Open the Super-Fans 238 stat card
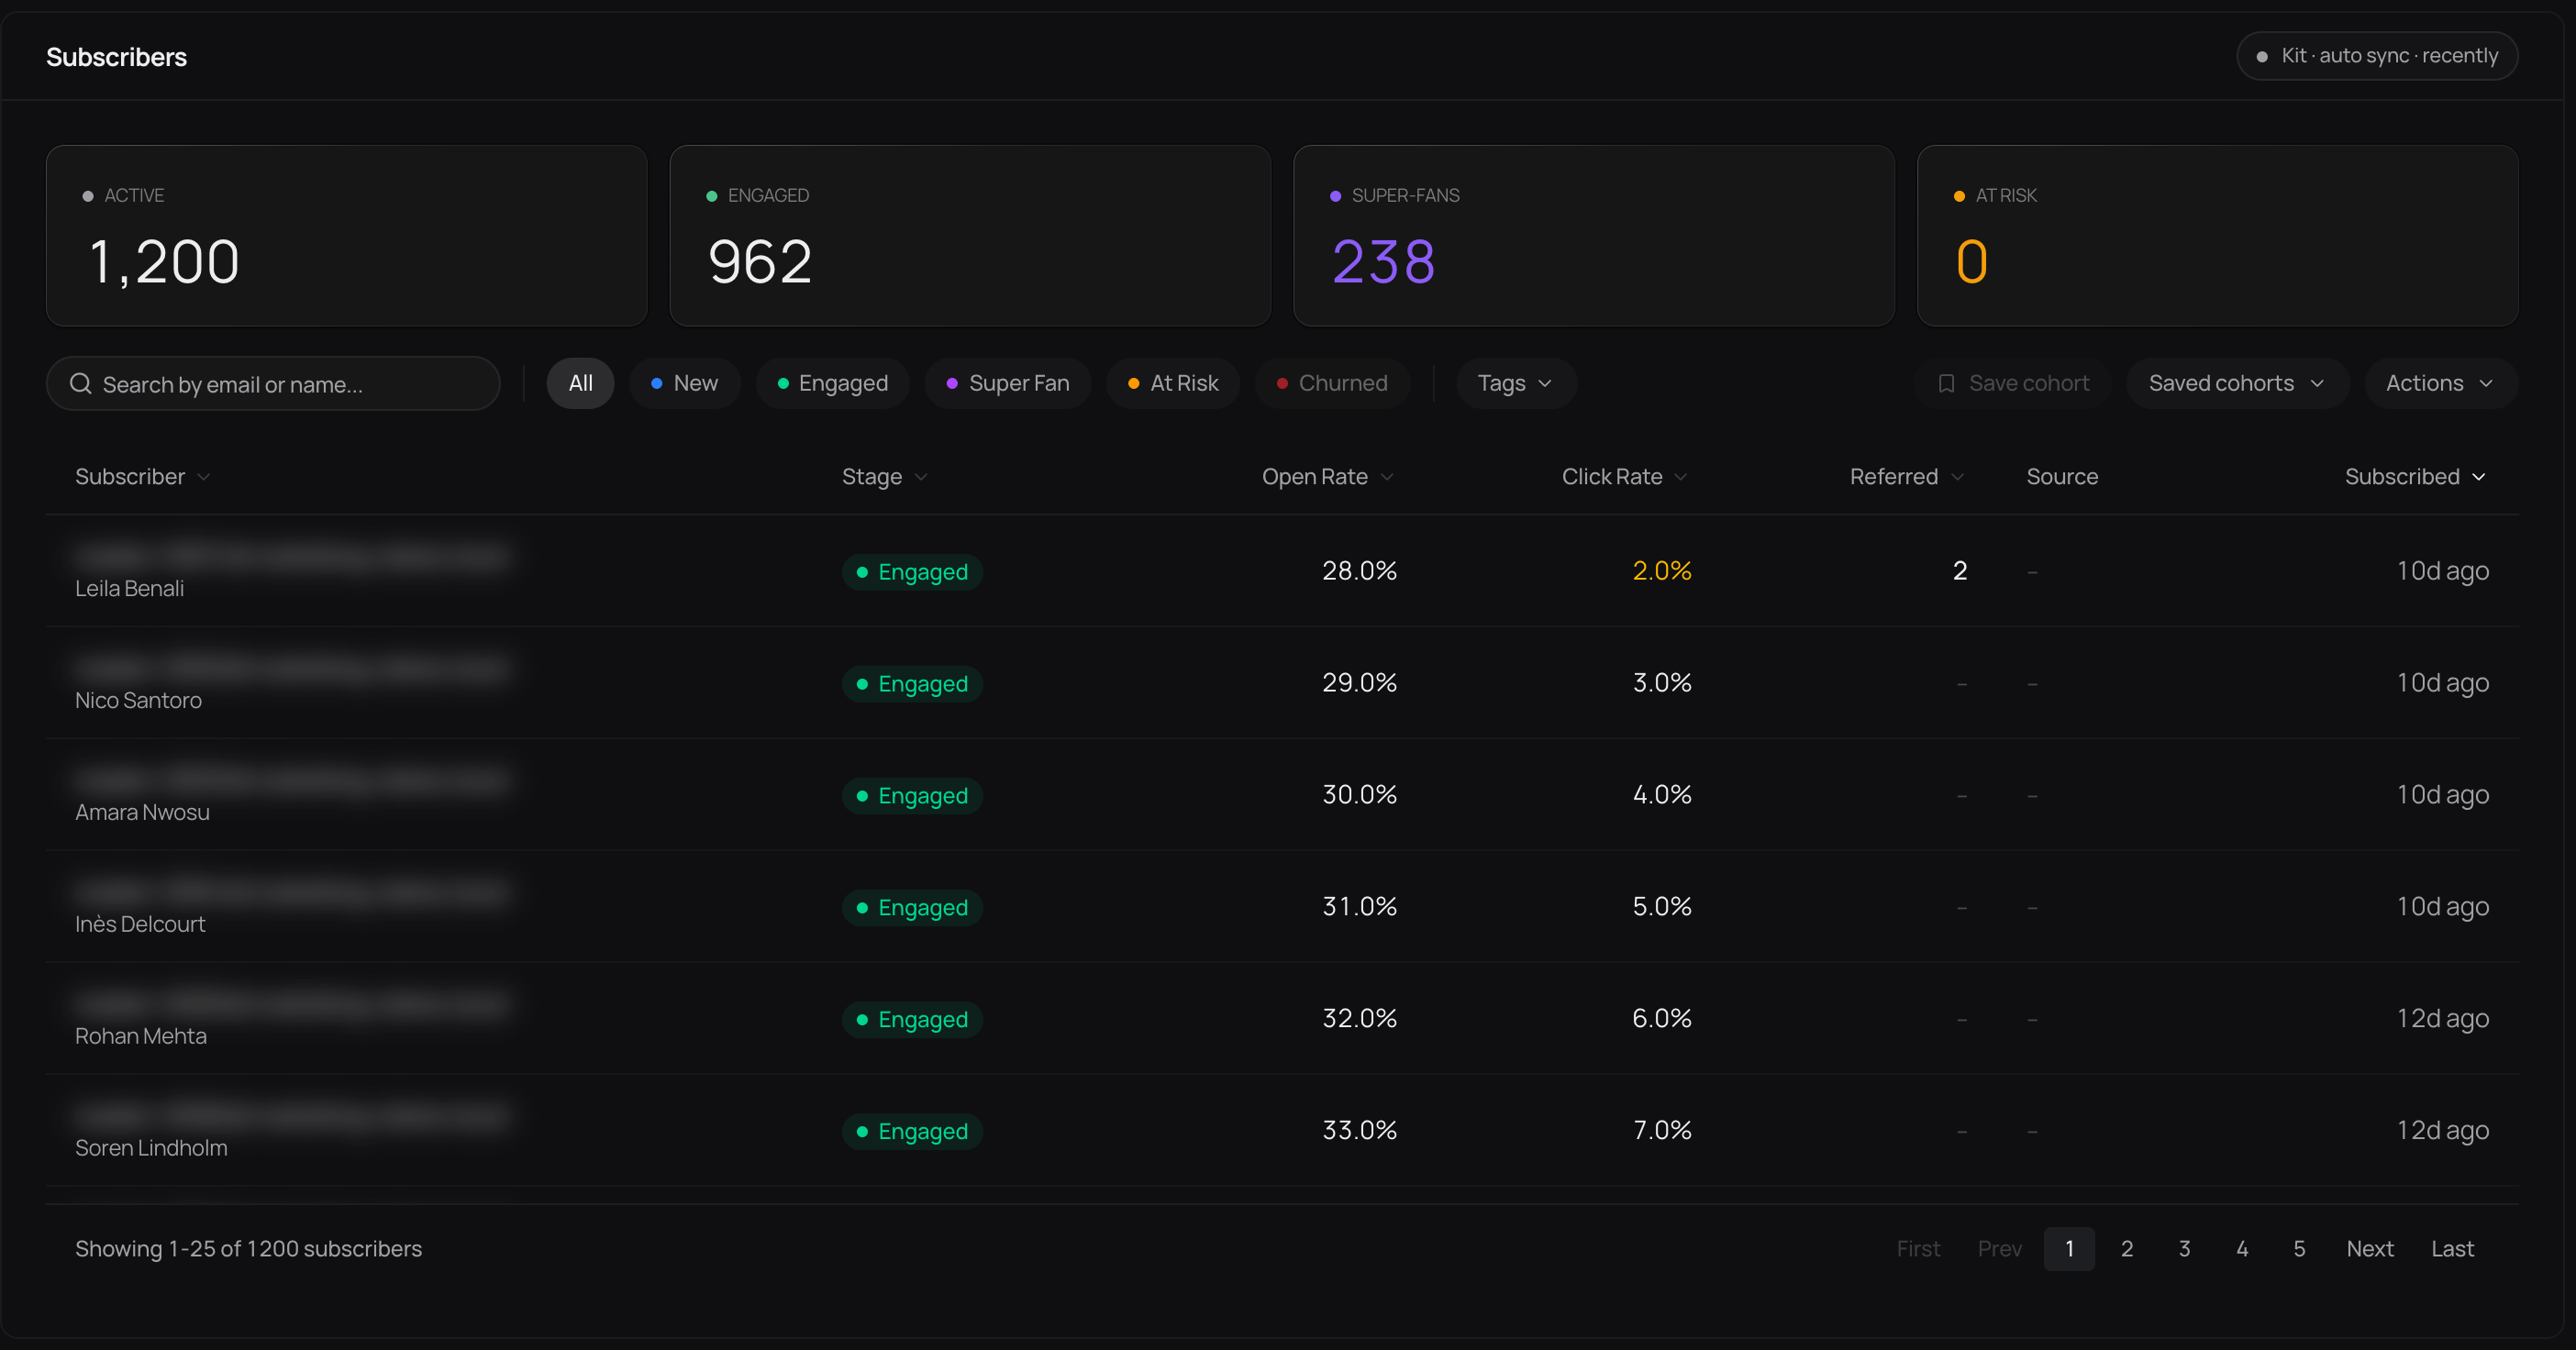 tap(1594, 236)
